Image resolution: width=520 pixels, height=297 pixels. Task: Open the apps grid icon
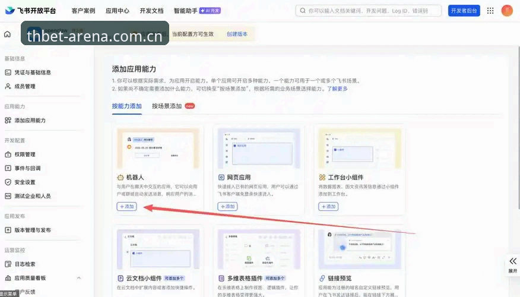(x=490, y=11)
